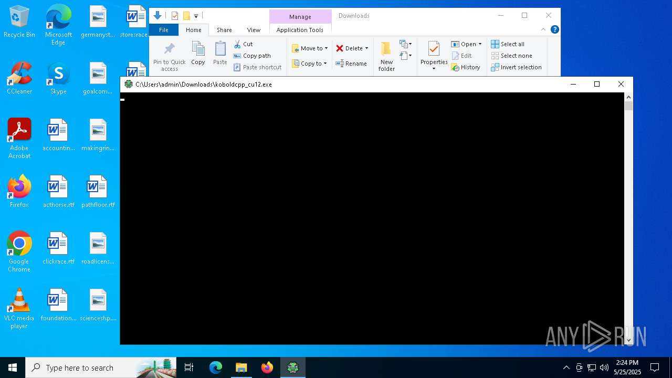Click Invert selection in the ribbon
Image resolution: width=672 pixels, height=378 pixels.
[516, 67]
